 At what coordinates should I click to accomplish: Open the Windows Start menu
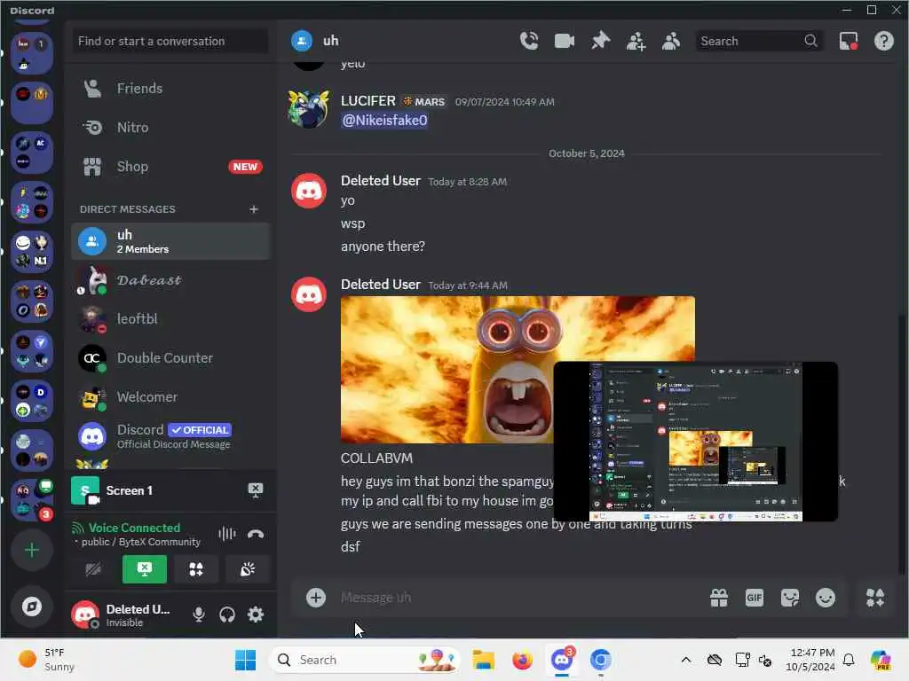245,660
